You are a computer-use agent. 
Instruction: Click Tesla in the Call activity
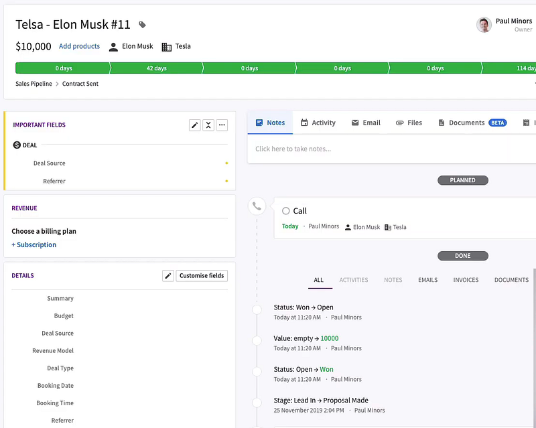tap(399, 227)
